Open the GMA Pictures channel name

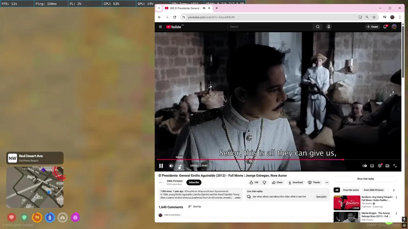[175, 181]
